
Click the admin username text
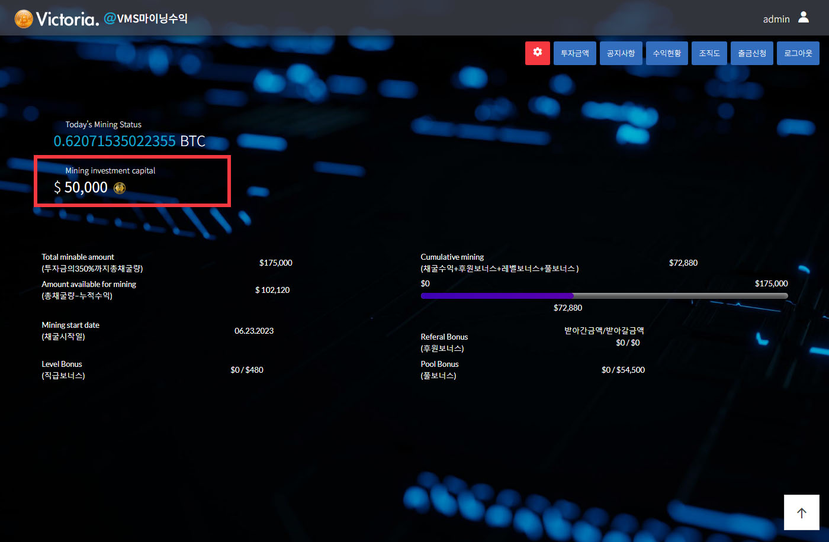(x=776, y=19)
